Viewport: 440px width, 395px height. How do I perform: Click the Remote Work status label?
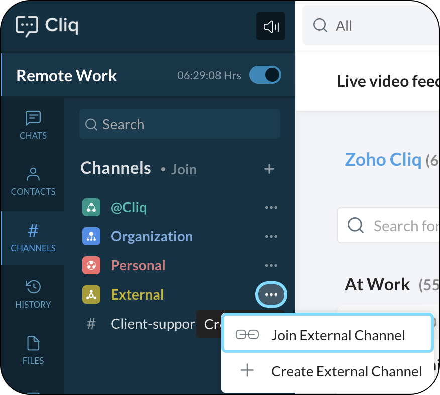coord(66,76)
